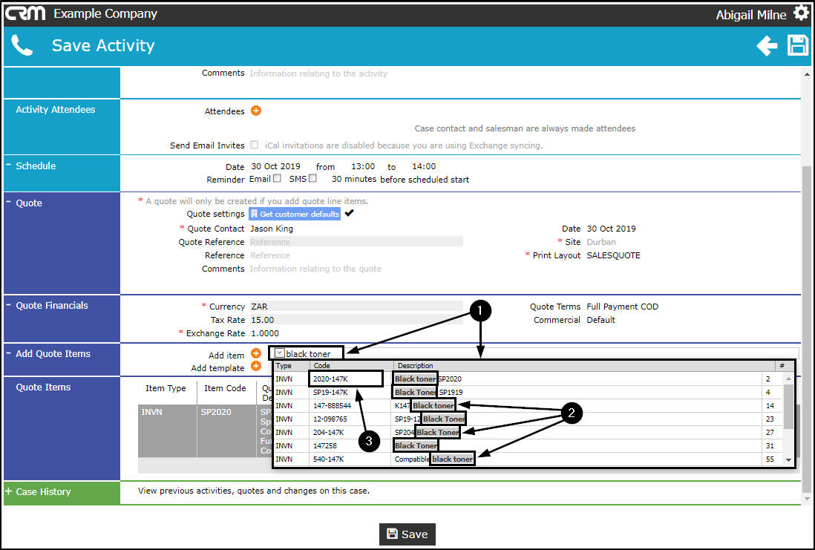
Task: Collapse the Schedule section
Action: [x=8, y=165]
